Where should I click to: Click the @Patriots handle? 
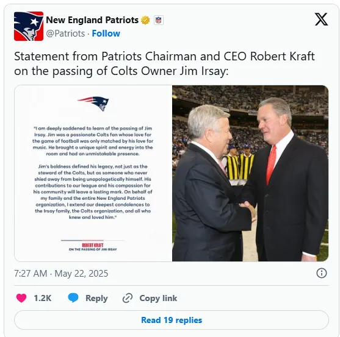(65, 34)
